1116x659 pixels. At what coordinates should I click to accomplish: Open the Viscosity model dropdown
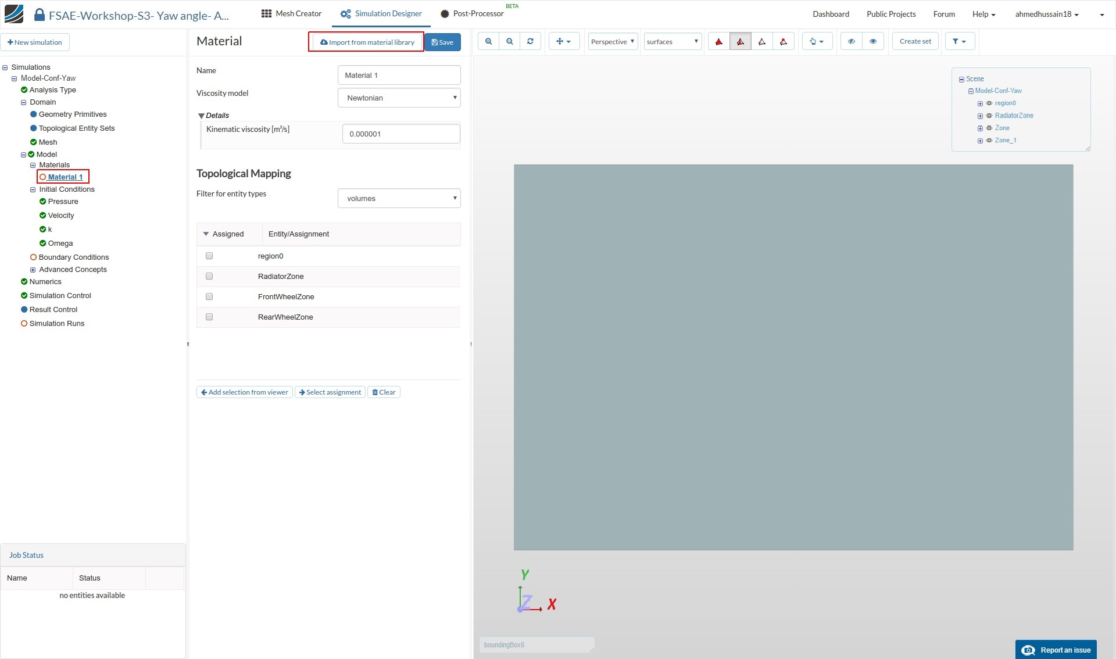(399, 98)
